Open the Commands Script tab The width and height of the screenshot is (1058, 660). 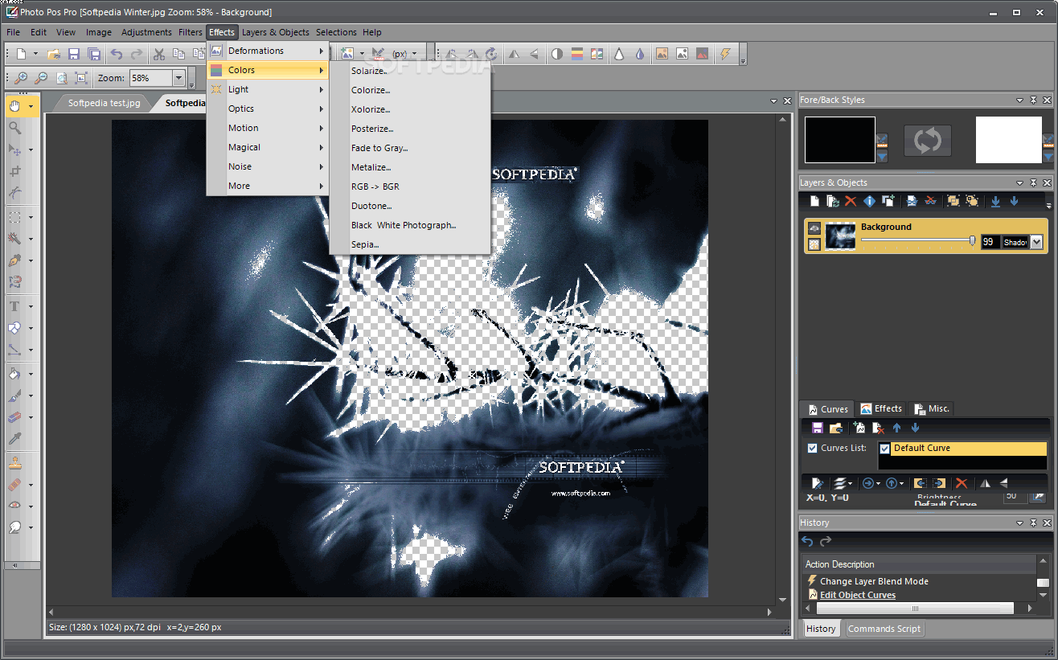coord(884,629)
